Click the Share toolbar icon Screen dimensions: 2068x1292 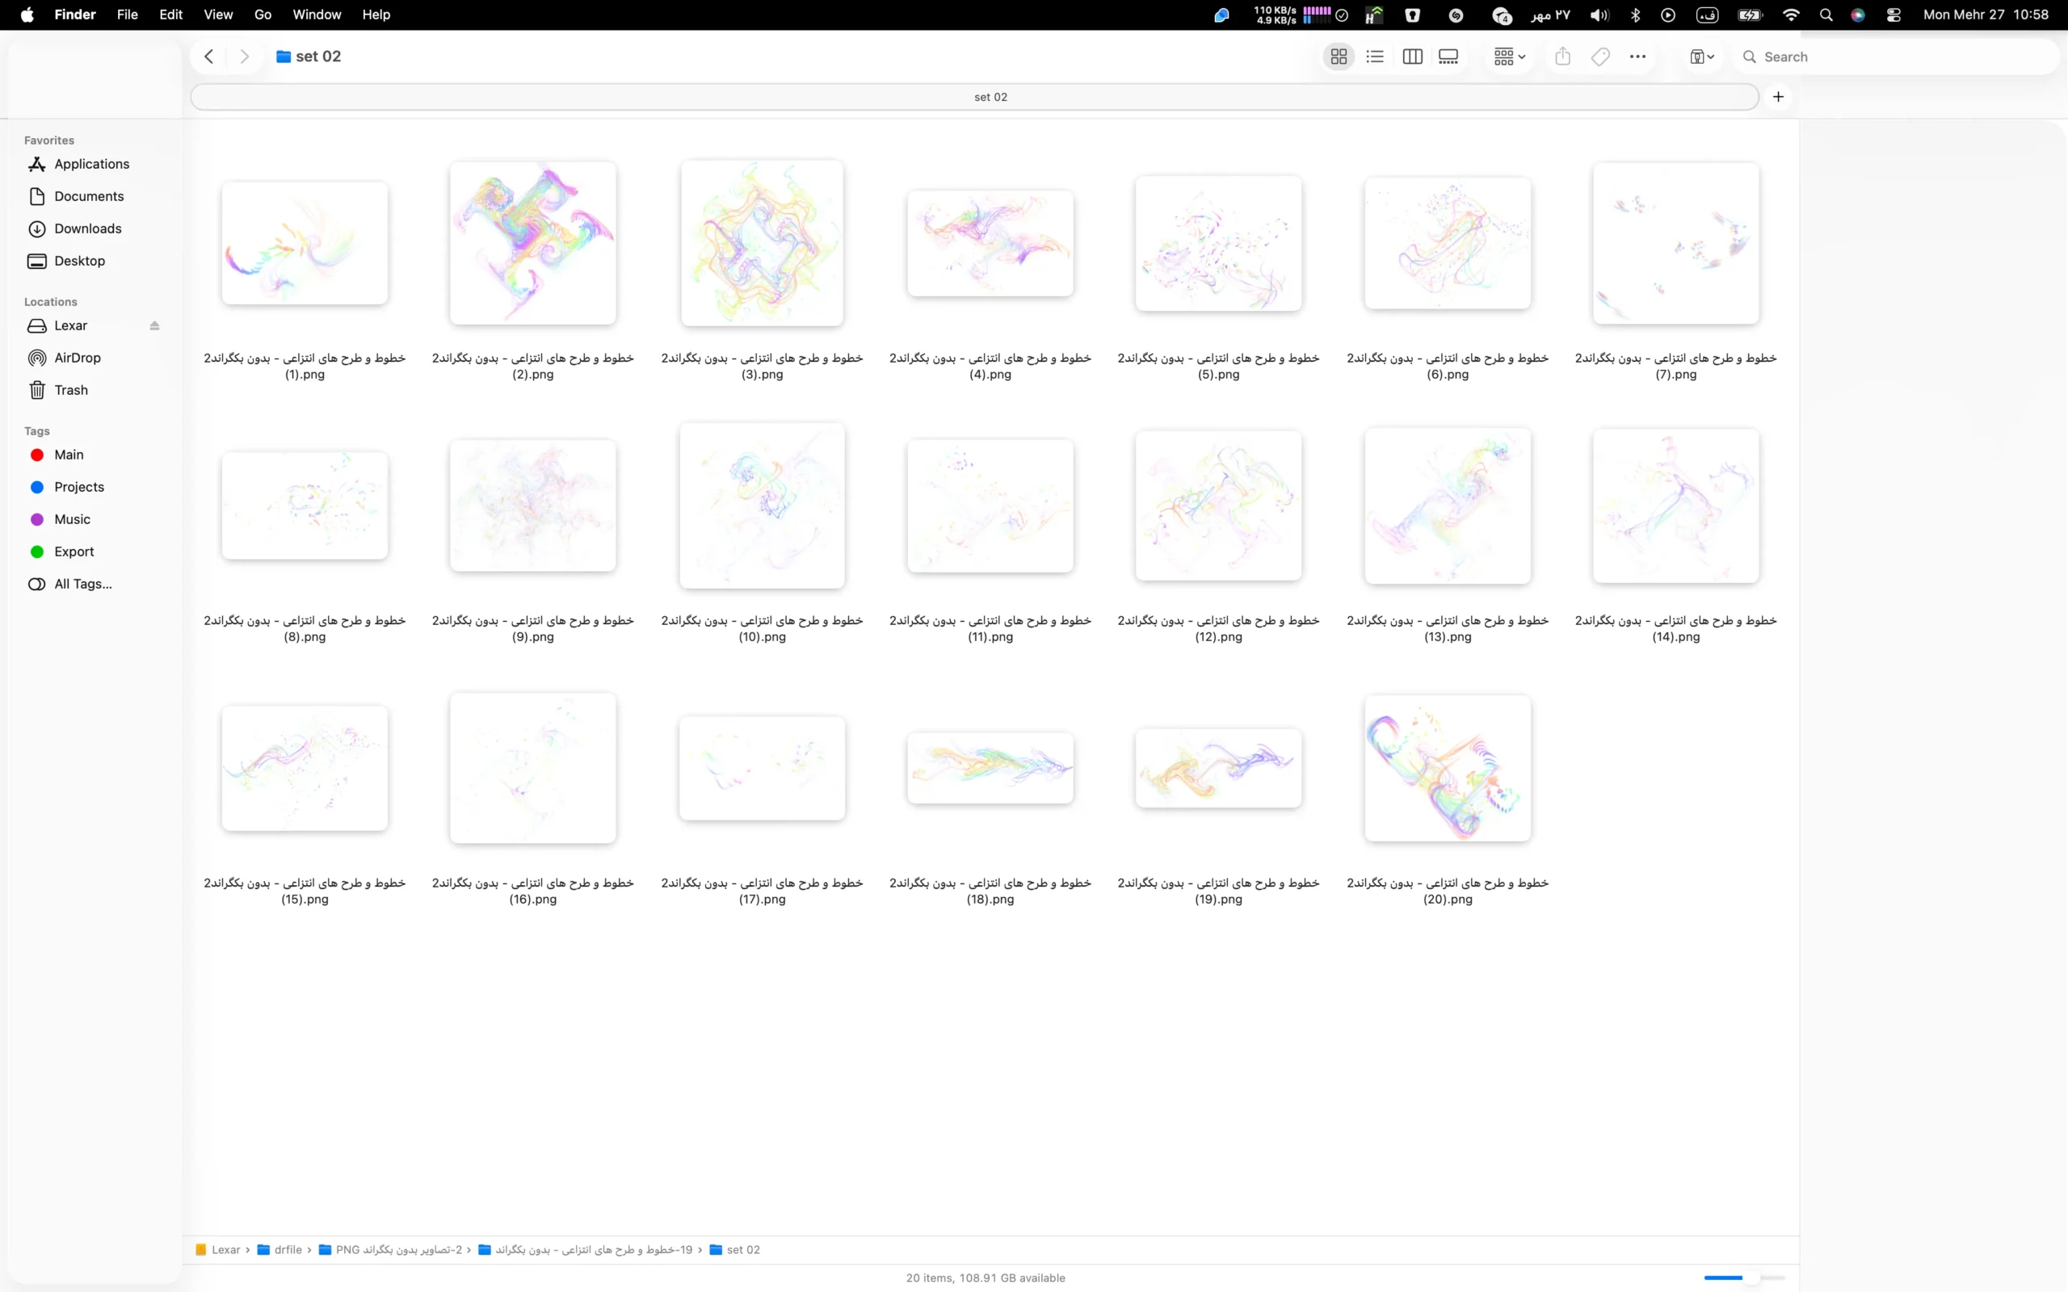coord(1563,57)
